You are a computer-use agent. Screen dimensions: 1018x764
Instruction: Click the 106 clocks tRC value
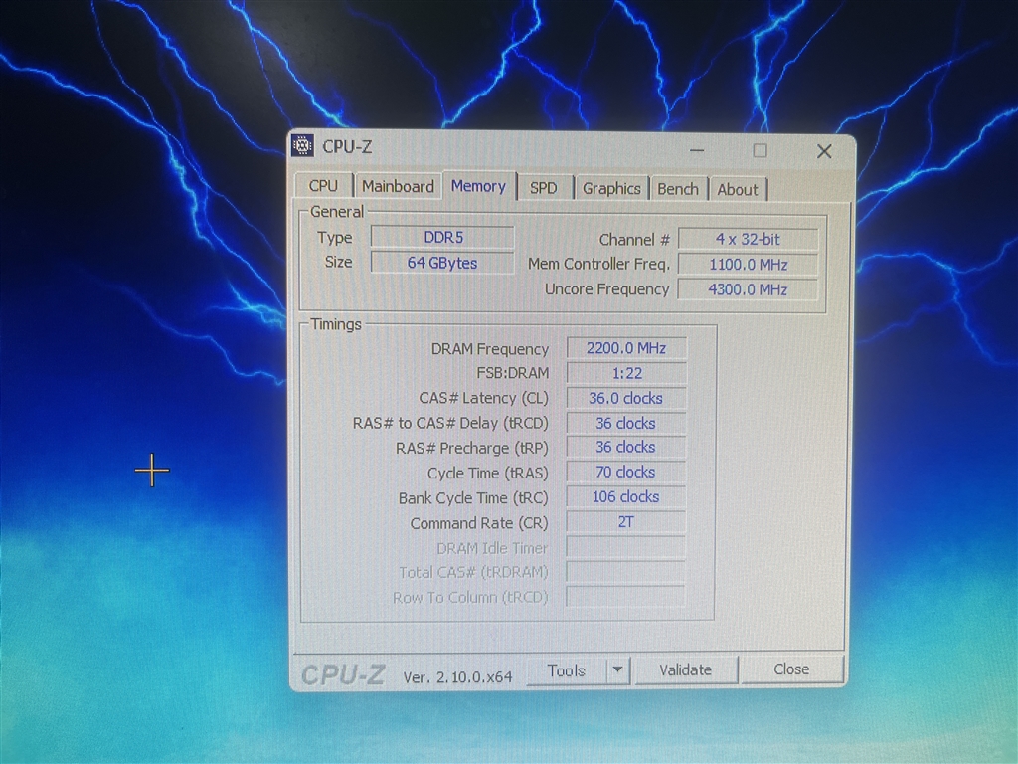(x=626, y=497)
